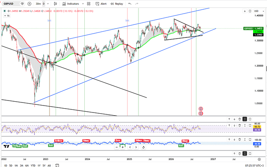The image size is (267, 167).
Task: Open the lower economic calendar event marker
Action: coord(201,113)
